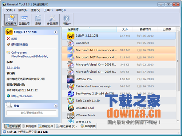This screenshot has height=136, width=182.
Task: Click the 91助手 icon in details panel header
Action: [9, 32]
